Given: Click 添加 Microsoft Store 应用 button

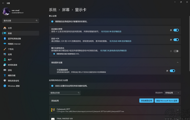Looking at the screenshot, I should 167,101.
